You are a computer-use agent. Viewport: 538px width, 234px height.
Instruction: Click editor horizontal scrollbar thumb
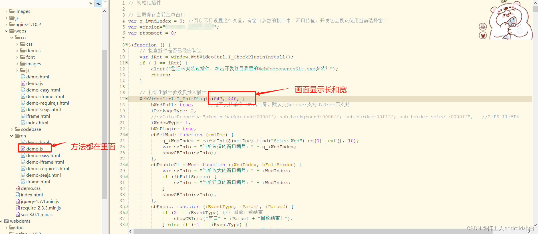coord(313,231)
